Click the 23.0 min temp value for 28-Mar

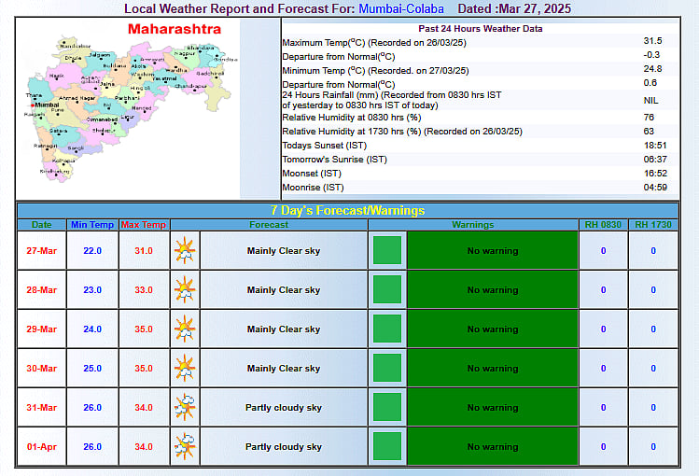(x=92, y=289)
